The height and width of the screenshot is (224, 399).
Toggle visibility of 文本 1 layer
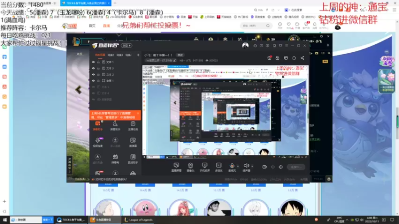93,62
